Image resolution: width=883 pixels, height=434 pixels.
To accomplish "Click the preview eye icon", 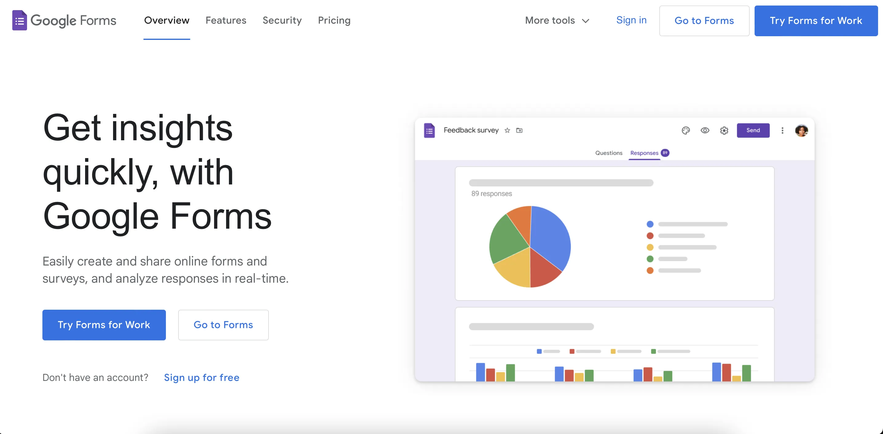I will [x=705, y=130].
